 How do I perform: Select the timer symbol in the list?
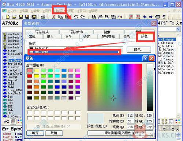12,51
